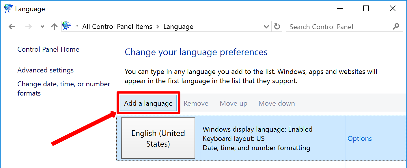
Task: Open Options for English (United States)
Action: [359, 139]
